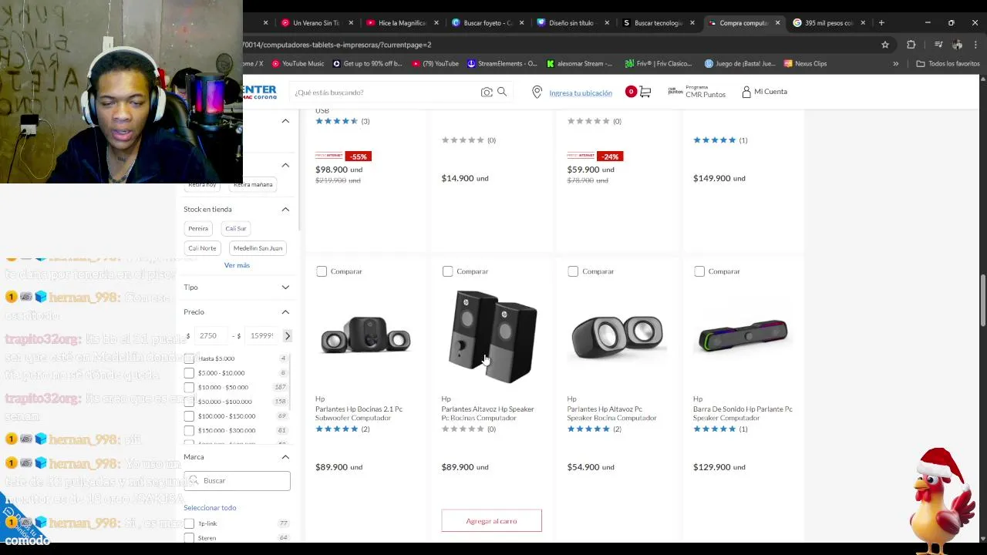
Task: Select the Steren brand checkbox
Action: [189, 538]
